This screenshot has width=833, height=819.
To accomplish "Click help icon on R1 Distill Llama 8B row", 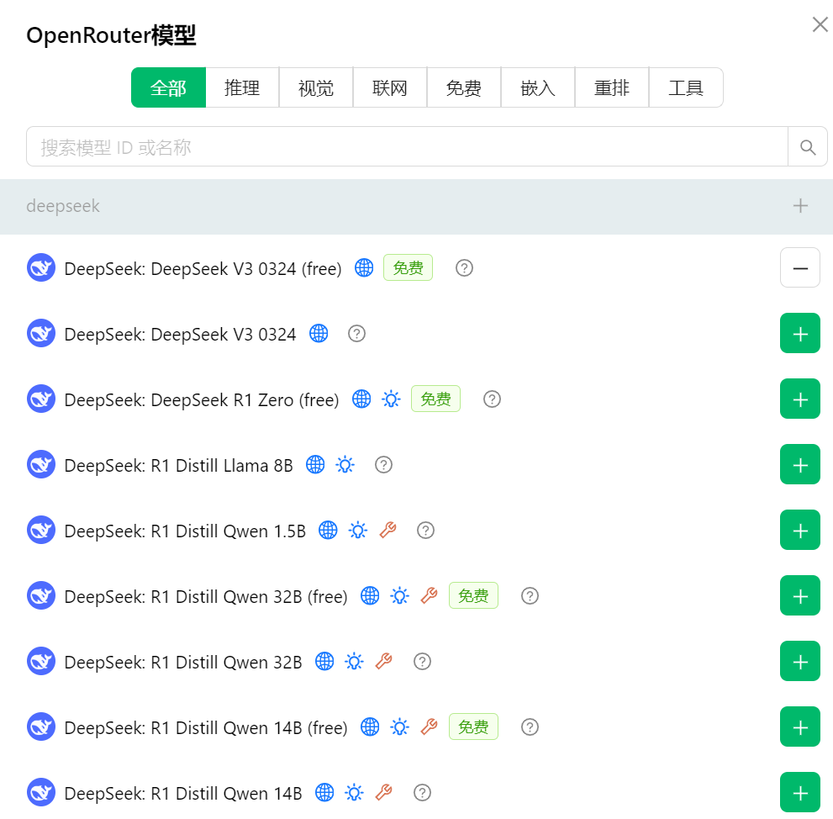I will point(383,465).
